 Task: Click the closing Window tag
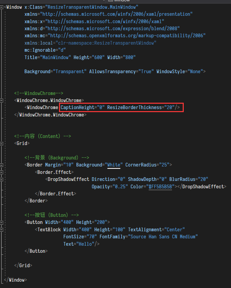coord(15,280)
